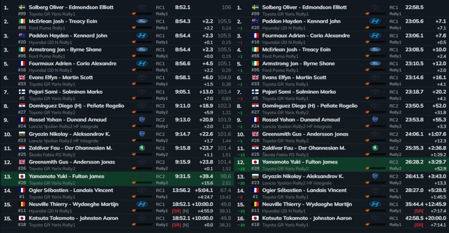
Task: Click the Lancia badge in Rossel Yohan's stage row
Action: 142,120
